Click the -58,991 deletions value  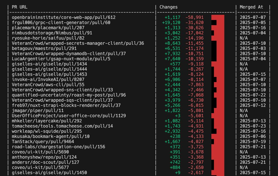click(x=195, y=17)
